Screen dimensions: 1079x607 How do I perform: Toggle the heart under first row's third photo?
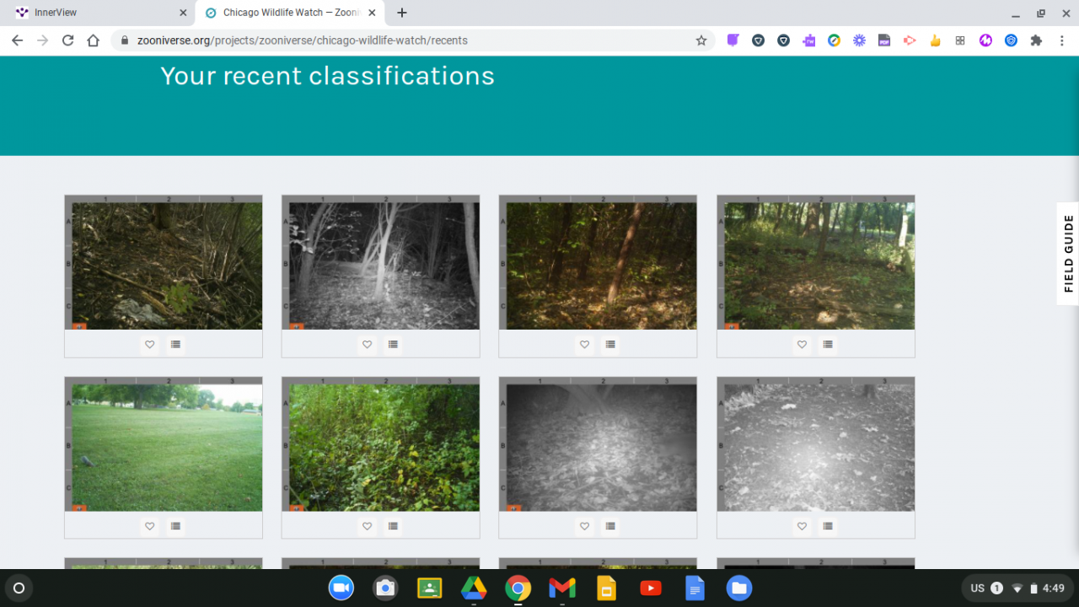[585, 344]
